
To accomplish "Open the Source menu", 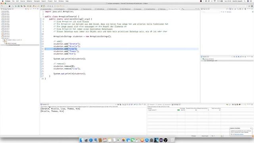I will 23,1.
